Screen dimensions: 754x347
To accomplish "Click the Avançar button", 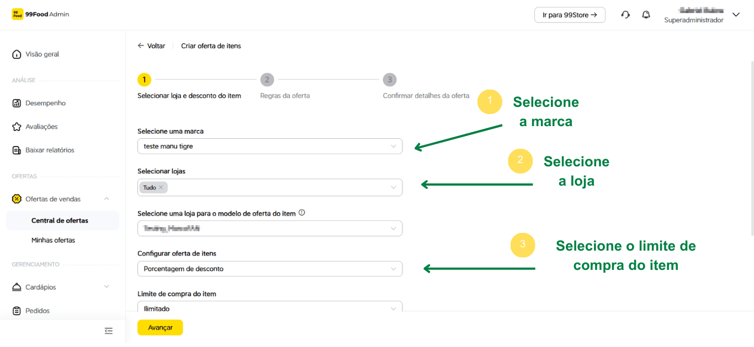I will pos(160,328).
